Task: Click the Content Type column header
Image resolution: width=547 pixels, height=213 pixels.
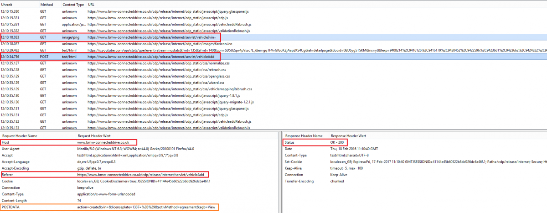Action: (73, 4)
